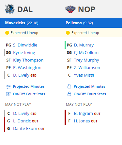Click the NOP team abbreviation header
122x145 pixels.
(x=86, y=9)
